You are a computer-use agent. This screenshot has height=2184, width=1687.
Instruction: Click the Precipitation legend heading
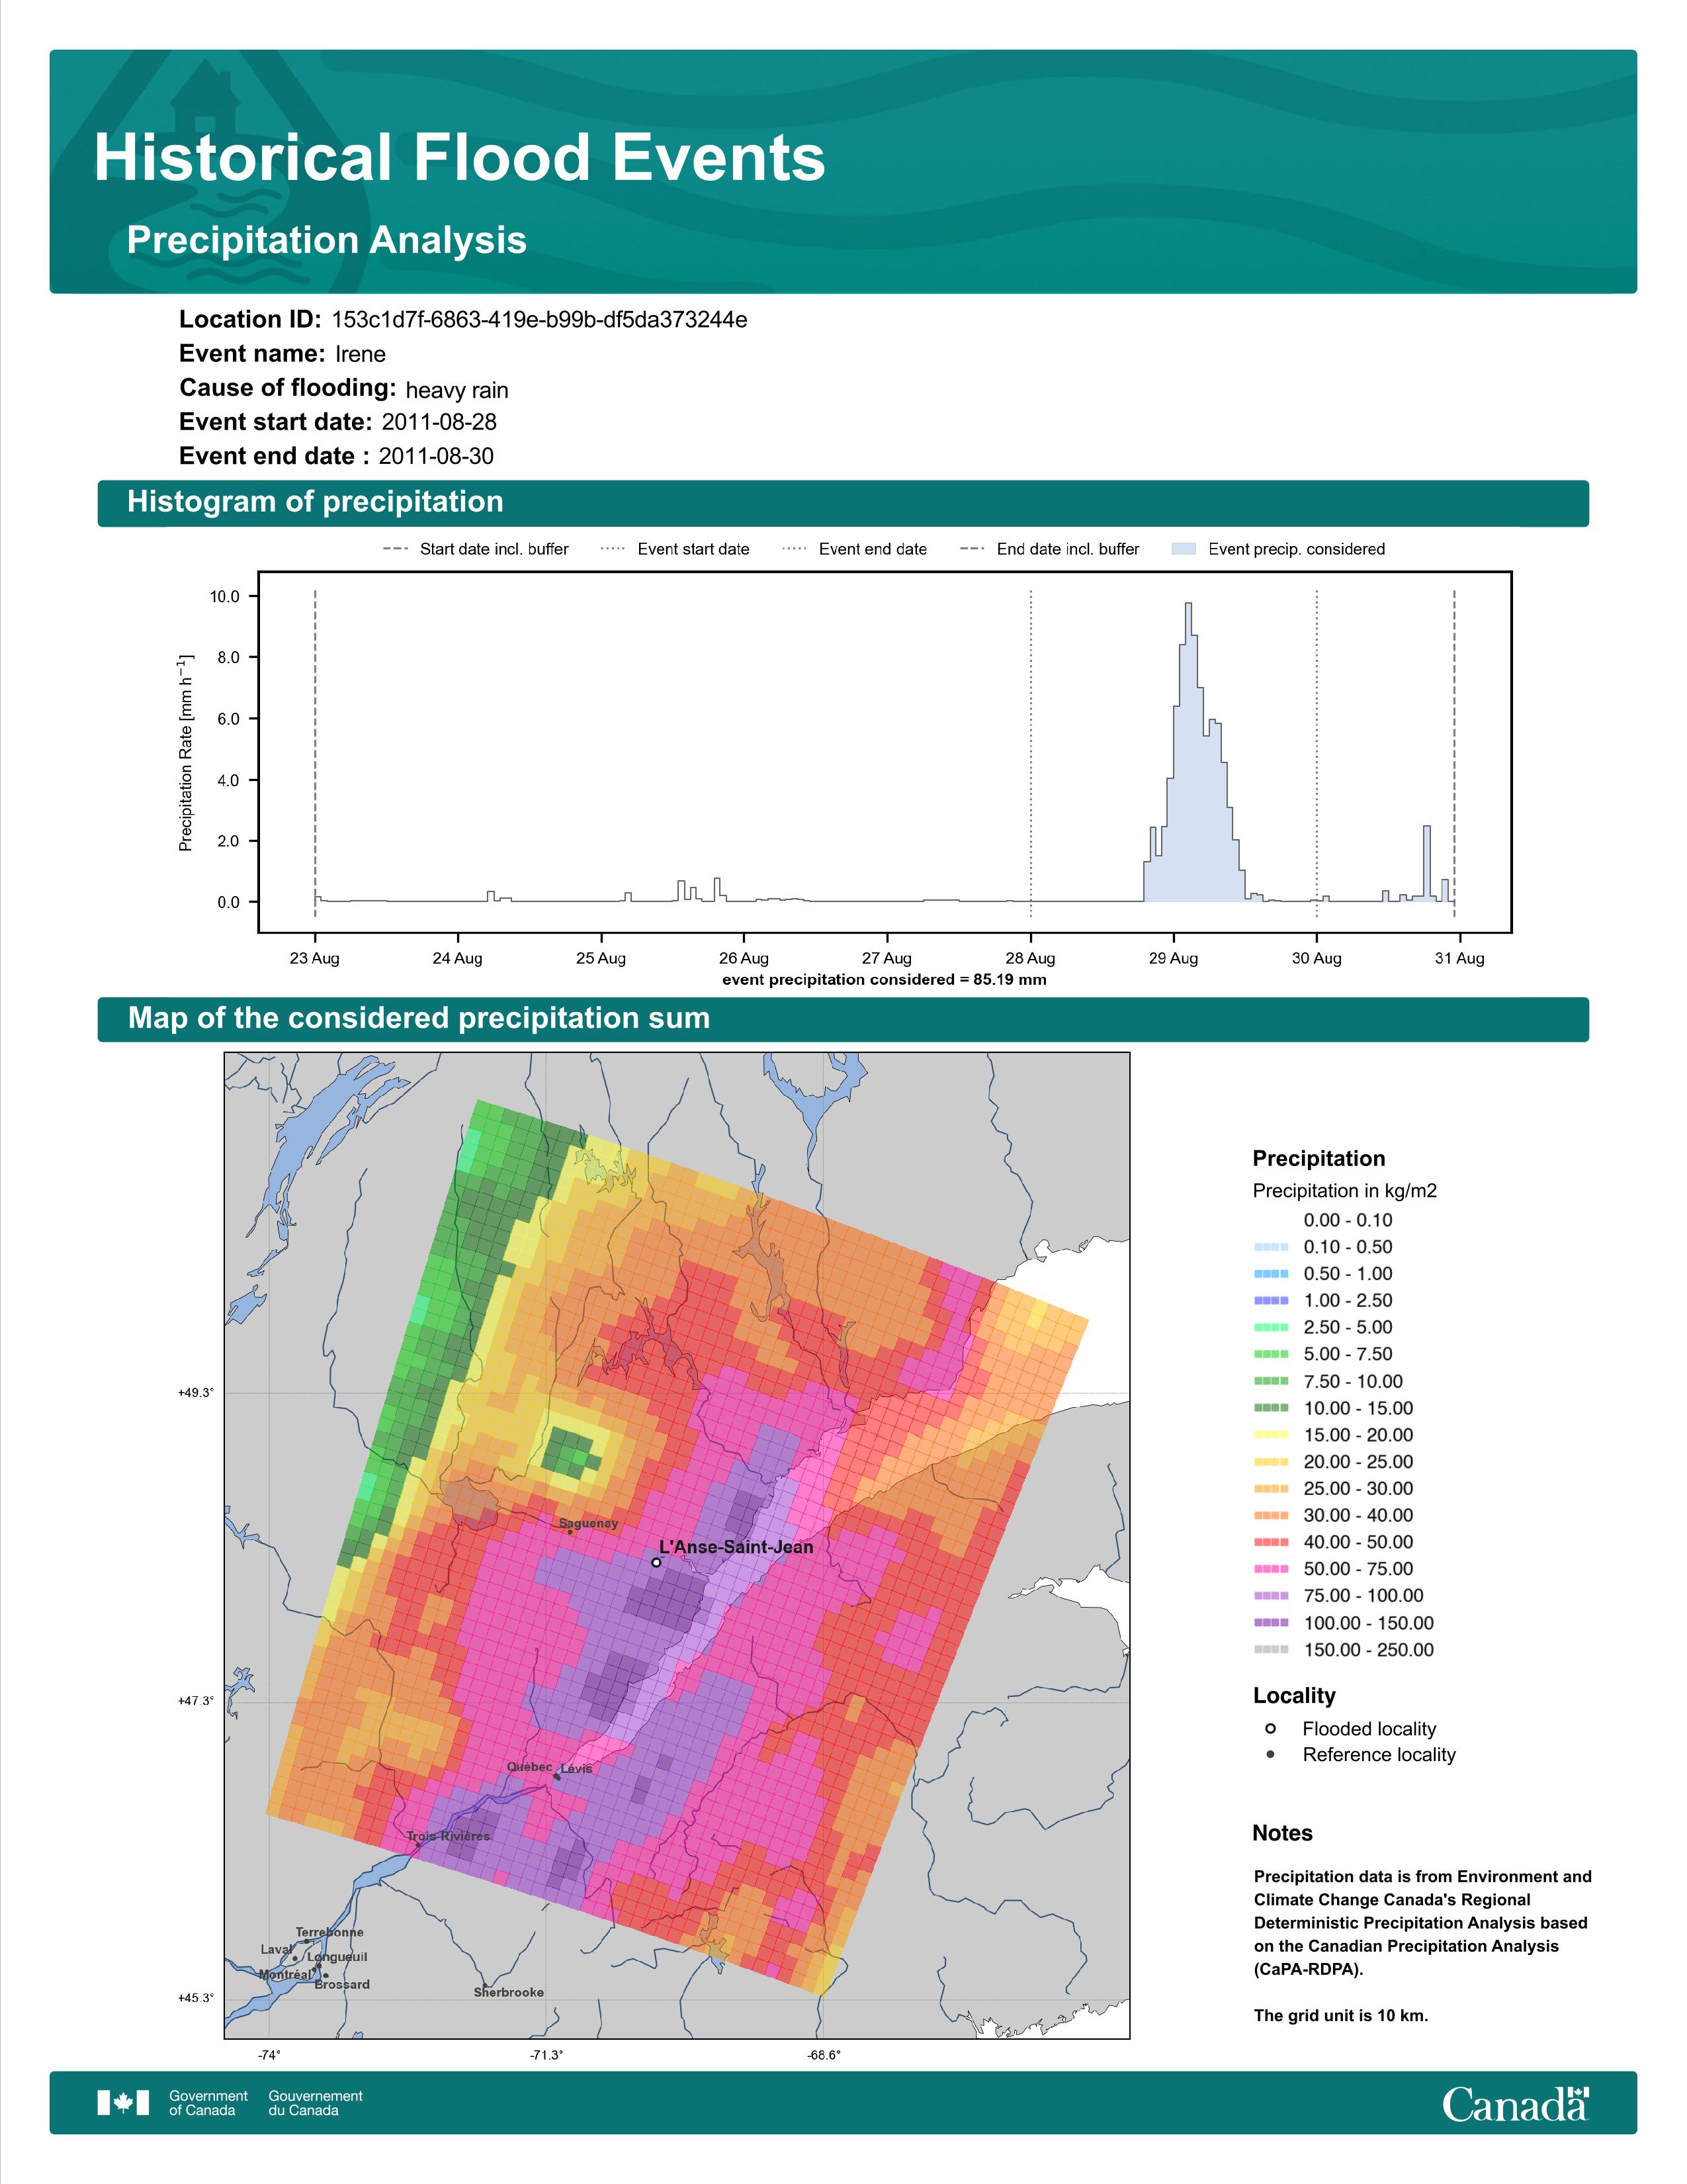tap(1319, 1159)
